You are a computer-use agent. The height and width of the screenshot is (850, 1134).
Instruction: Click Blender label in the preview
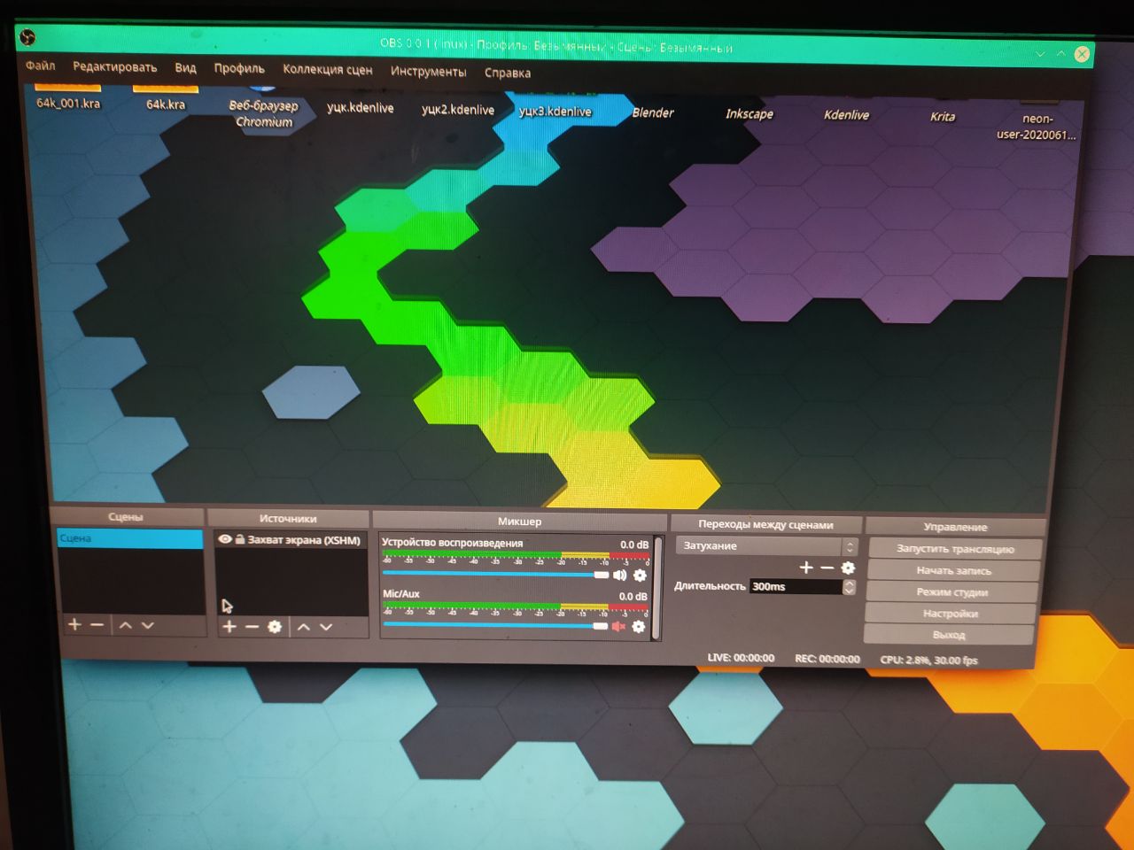[x=653, y=113]
